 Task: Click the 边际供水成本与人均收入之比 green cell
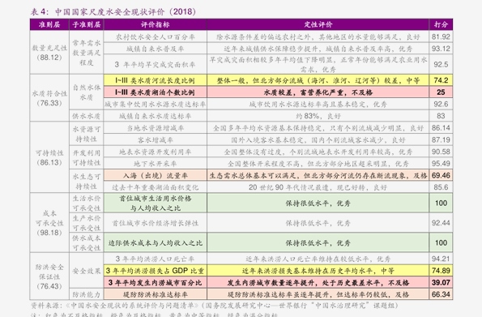pyautogui.click(x=156, y=243)
